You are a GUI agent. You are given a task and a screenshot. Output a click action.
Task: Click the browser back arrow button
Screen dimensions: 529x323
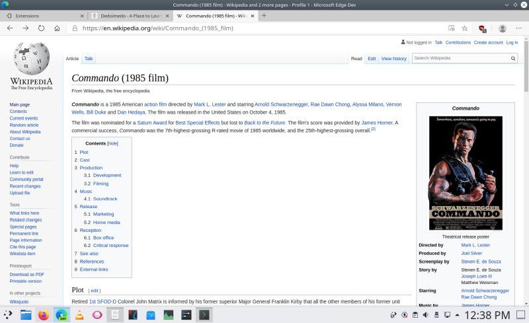click(x=10, y=28)
